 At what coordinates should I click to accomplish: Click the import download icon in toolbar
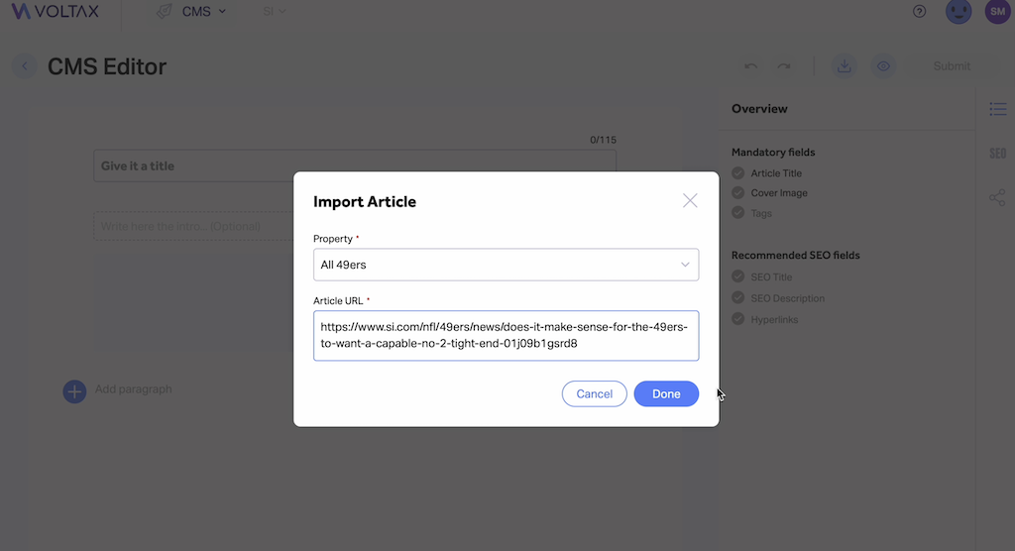point(845,66)
